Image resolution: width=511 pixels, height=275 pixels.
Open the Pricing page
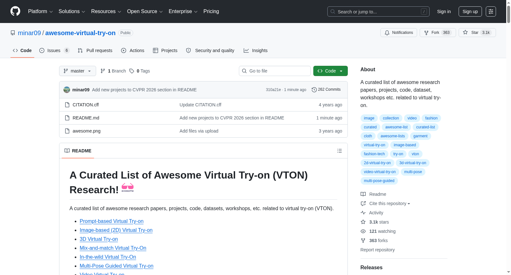click(x=211, y=11)
